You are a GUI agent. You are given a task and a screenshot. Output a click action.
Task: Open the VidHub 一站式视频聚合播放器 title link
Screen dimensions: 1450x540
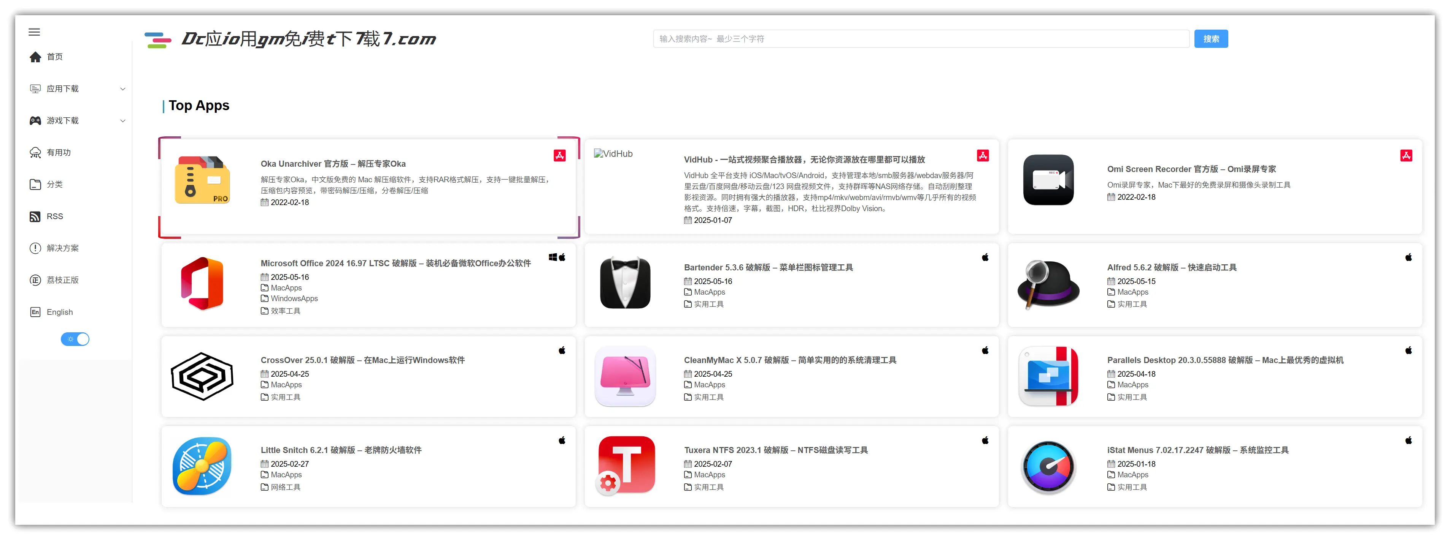(x=804, y=159)
